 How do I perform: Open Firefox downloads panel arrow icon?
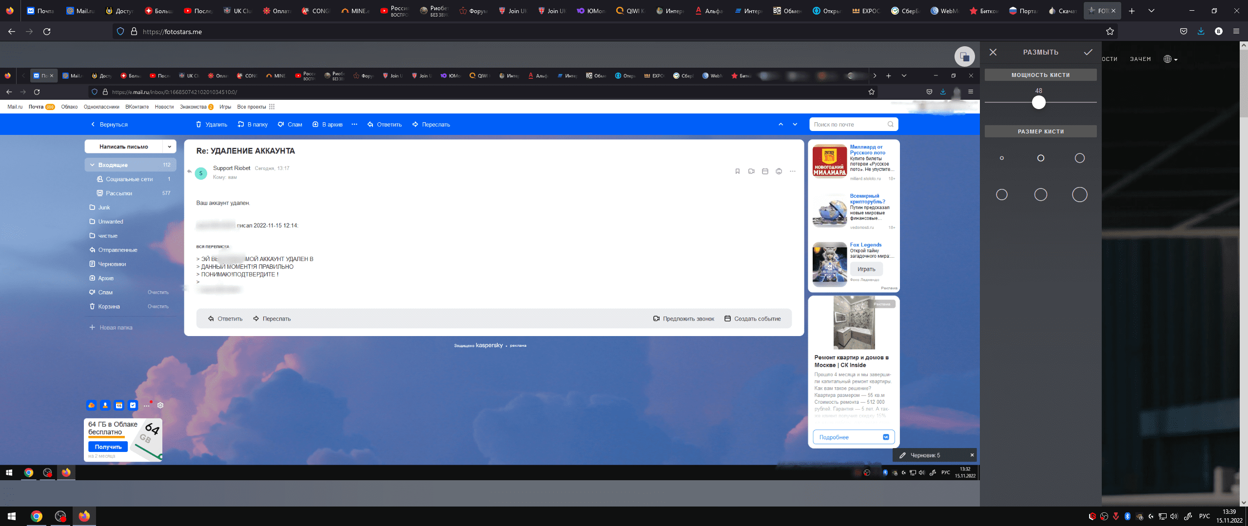[1201, 32]
